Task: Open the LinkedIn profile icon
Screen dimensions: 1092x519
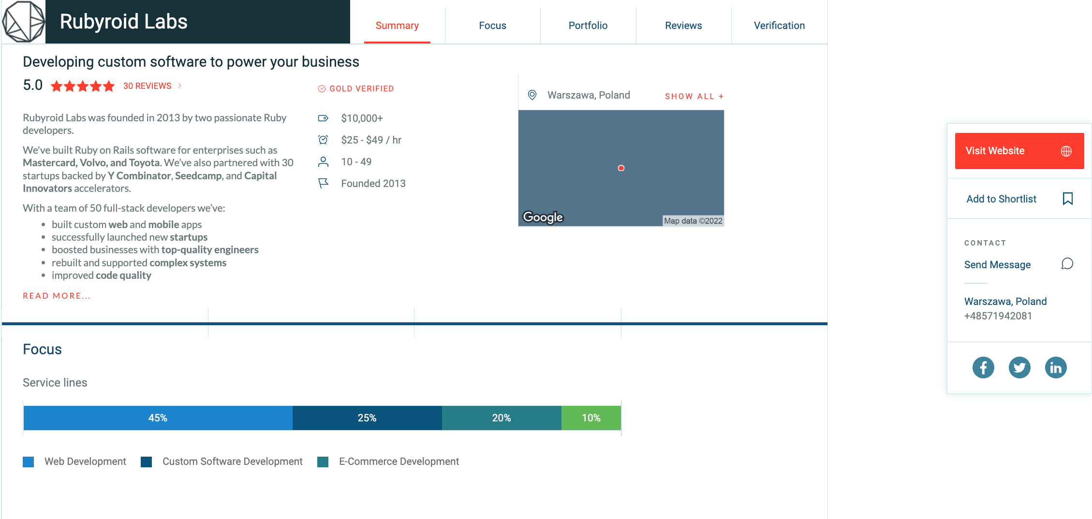Action: pos(1056,368)
